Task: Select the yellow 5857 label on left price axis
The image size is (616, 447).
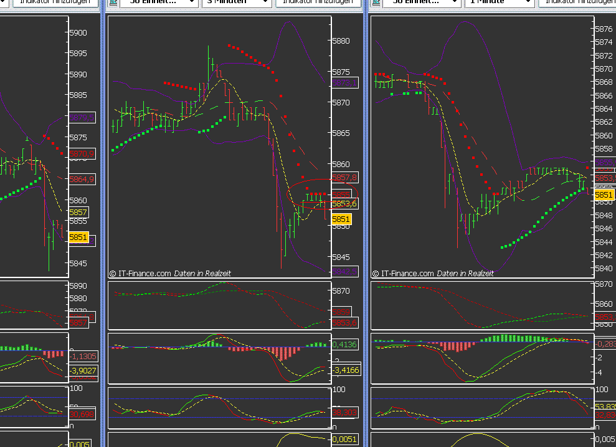Action: point(78,213)
